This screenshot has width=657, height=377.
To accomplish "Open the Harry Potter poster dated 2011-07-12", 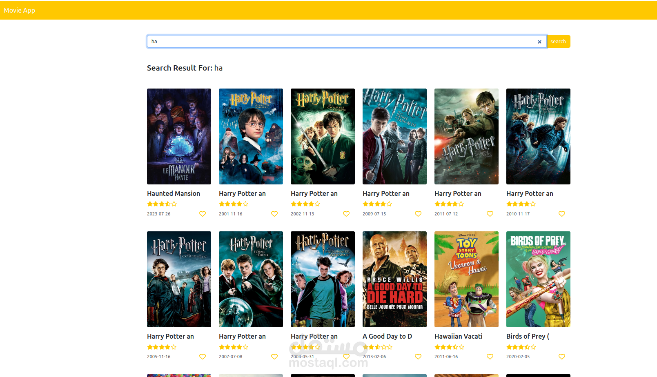I will click(466, 136).
